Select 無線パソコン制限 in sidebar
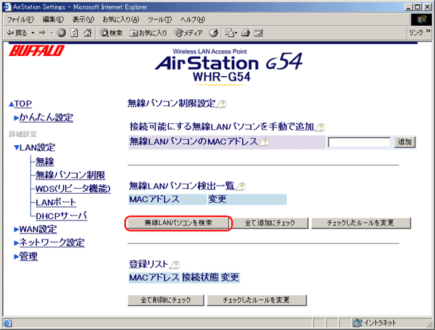The width and height of the screenshot is (435, 330). tap(70, 175)
